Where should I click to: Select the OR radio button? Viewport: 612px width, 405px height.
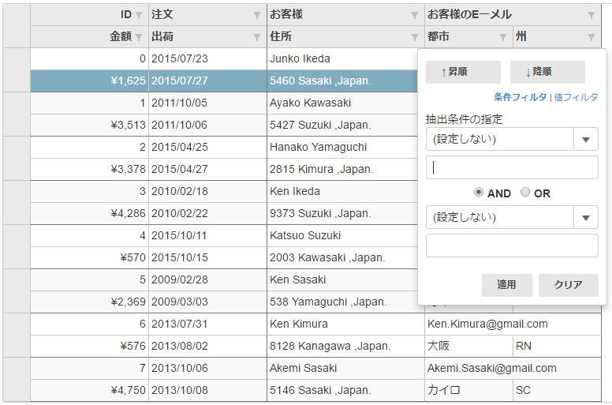pos(525,193)
